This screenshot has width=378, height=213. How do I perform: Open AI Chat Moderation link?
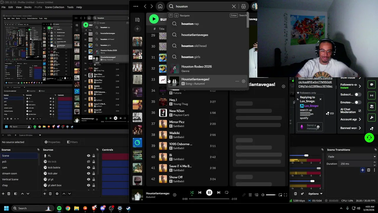351,111
